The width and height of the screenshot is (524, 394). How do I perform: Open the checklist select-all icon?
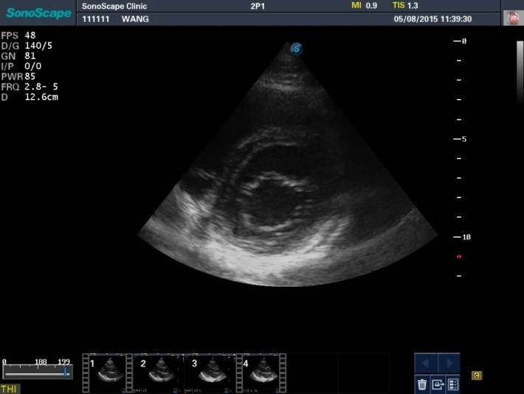(x=453, y=384)
